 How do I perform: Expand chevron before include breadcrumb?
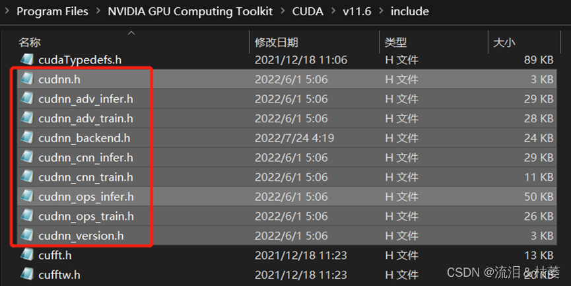382,11
